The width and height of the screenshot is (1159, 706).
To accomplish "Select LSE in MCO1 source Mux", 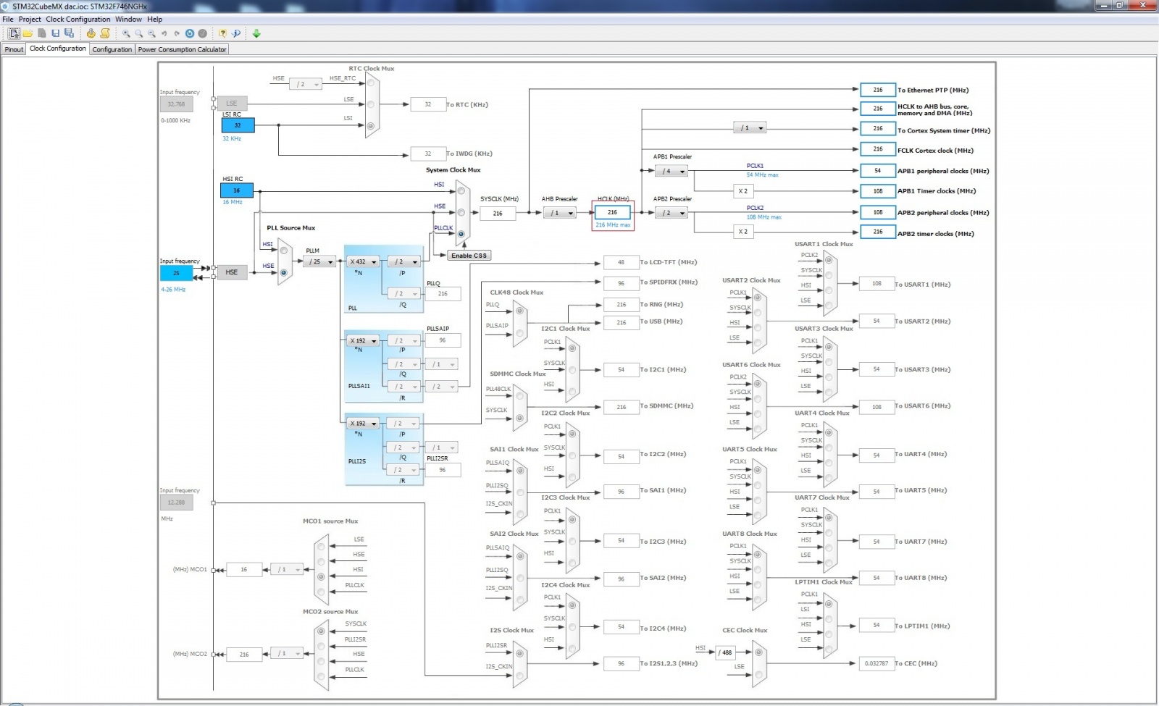I will point(322,545).
